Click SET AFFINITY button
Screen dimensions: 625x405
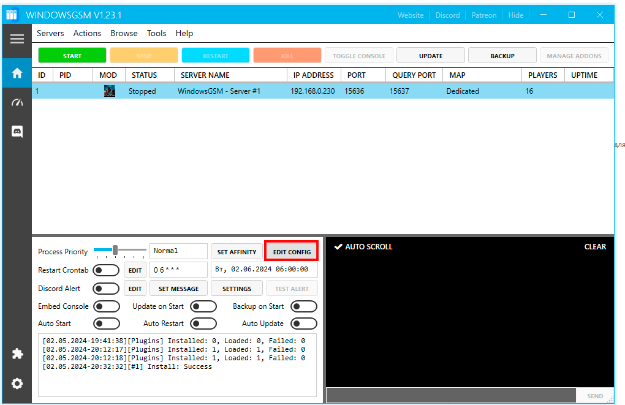[237, 252]
